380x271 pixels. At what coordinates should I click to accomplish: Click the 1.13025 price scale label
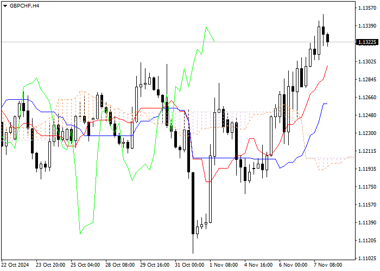(367, 62)
